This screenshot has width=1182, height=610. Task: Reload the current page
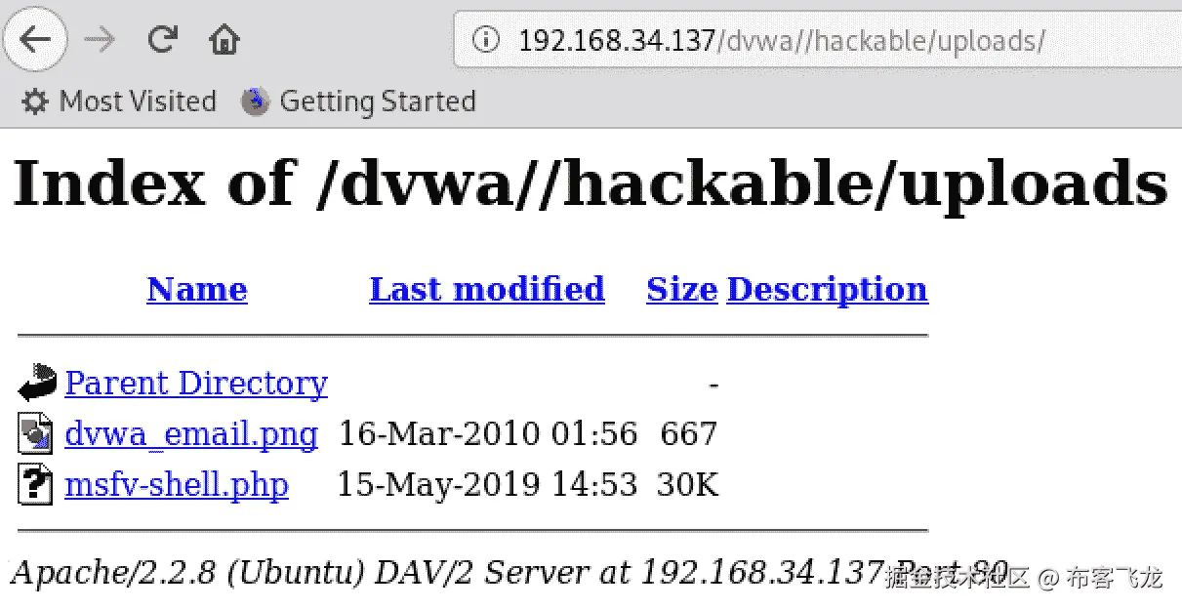[x=162, y=40]
